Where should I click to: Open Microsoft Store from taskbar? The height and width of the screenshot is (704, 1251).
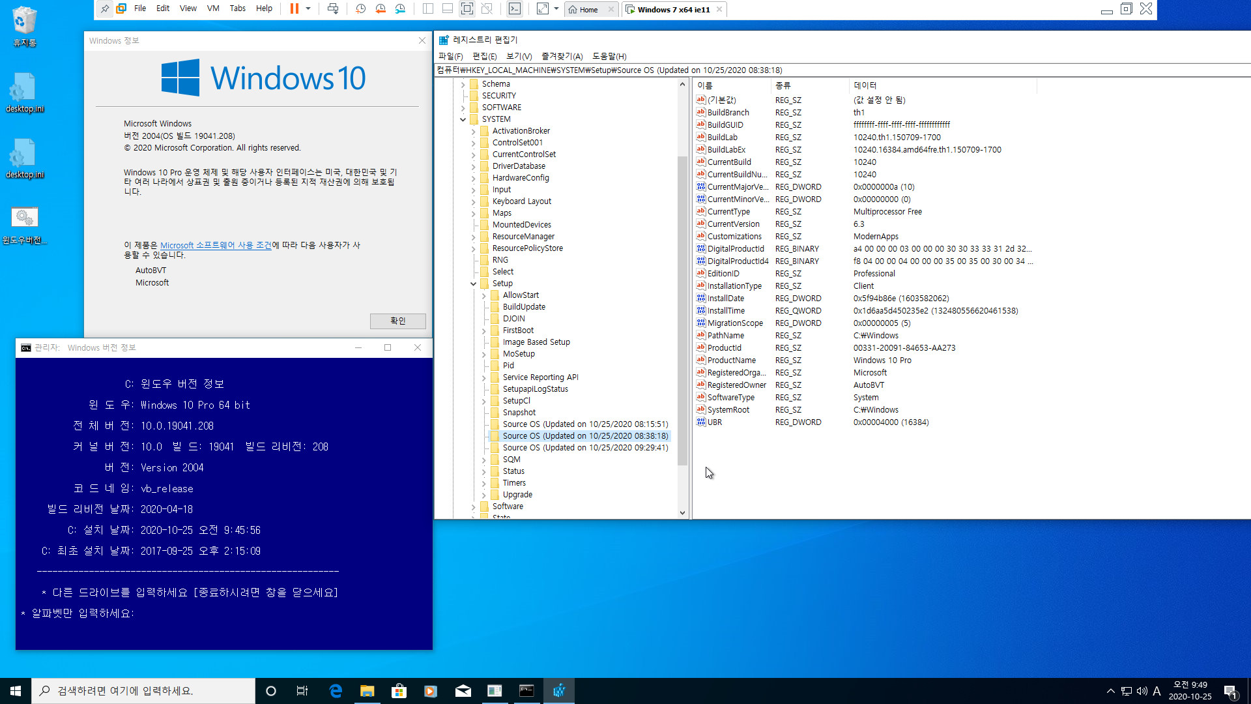(399, 691)
